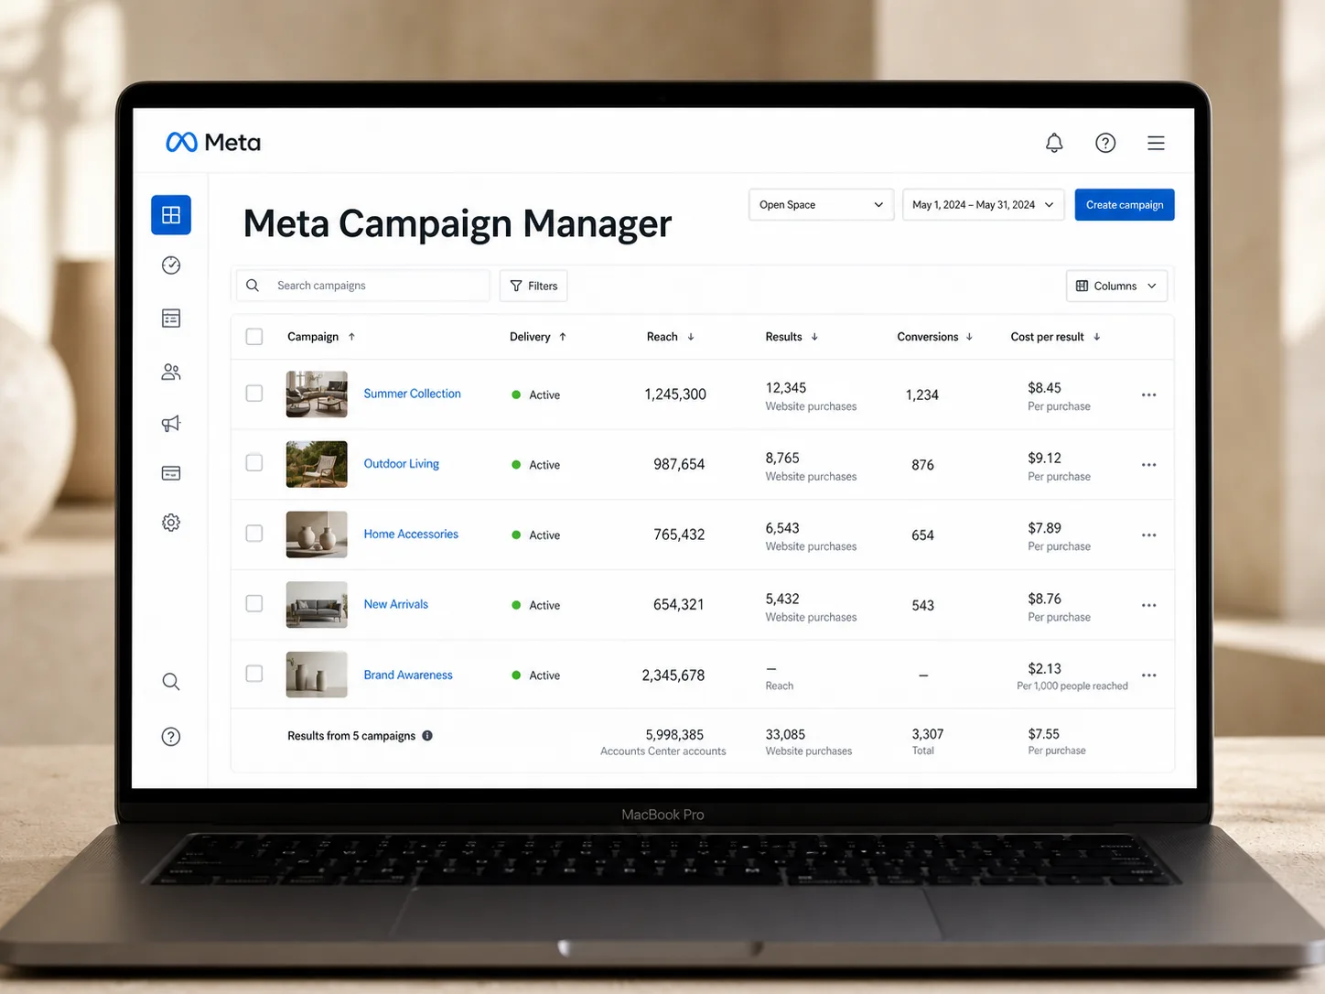Click reach value 1,245,300
The height and width of the screenshot is (994, 1325).
(x=675, y=394)
